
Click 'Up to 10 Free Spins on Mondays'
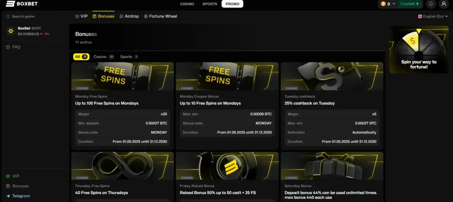point(210,103)
